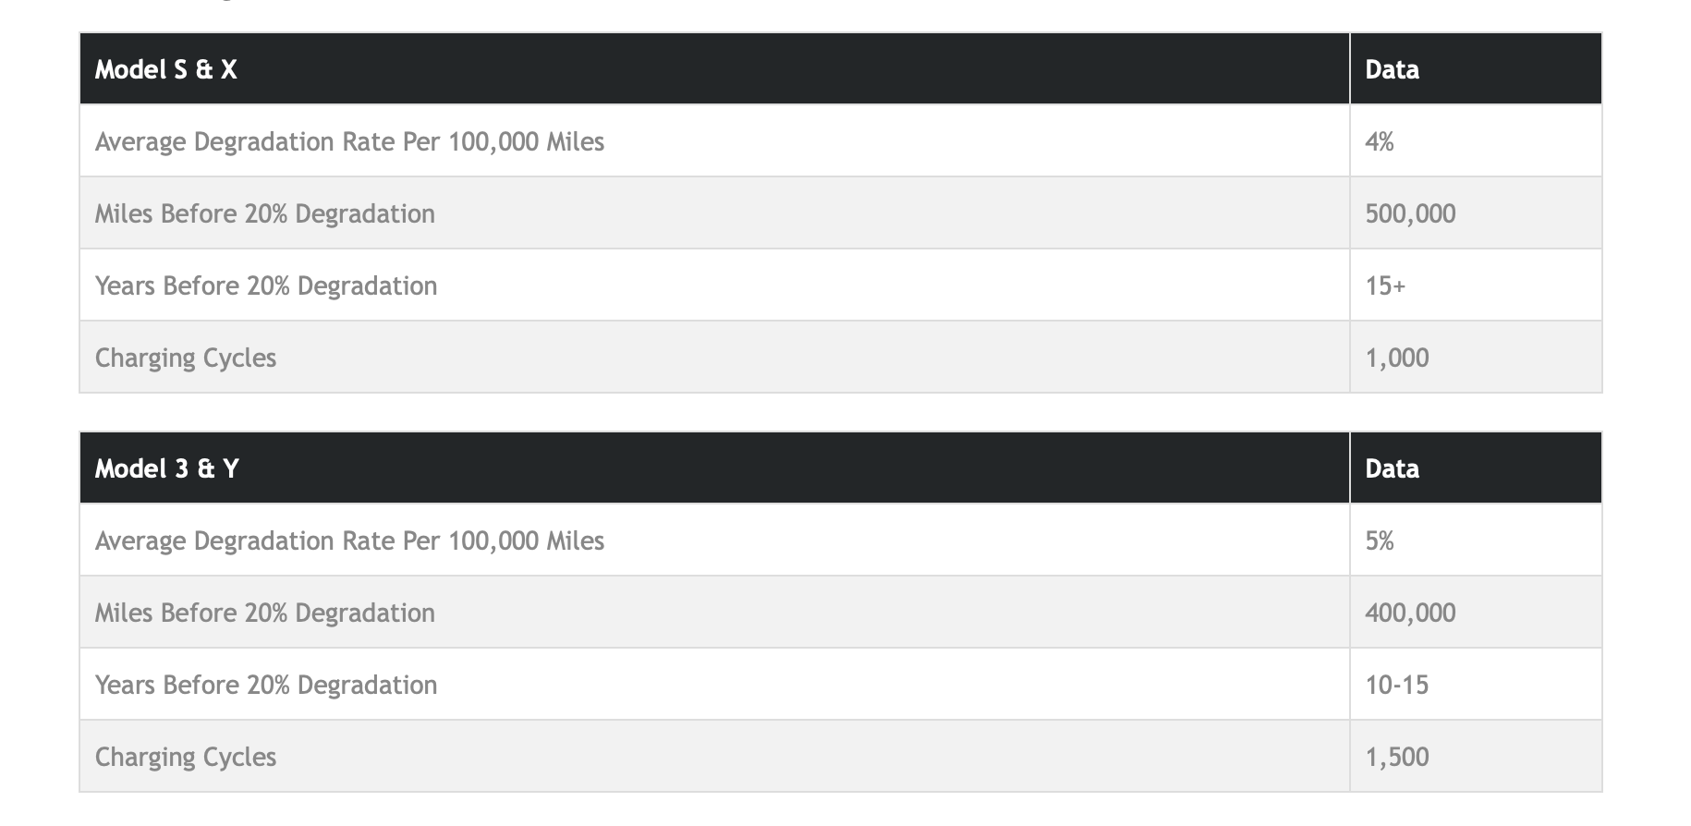This screenshot has width=1691, height=826.
Task: Click the 500,000 miles value
Action: 1410,214
